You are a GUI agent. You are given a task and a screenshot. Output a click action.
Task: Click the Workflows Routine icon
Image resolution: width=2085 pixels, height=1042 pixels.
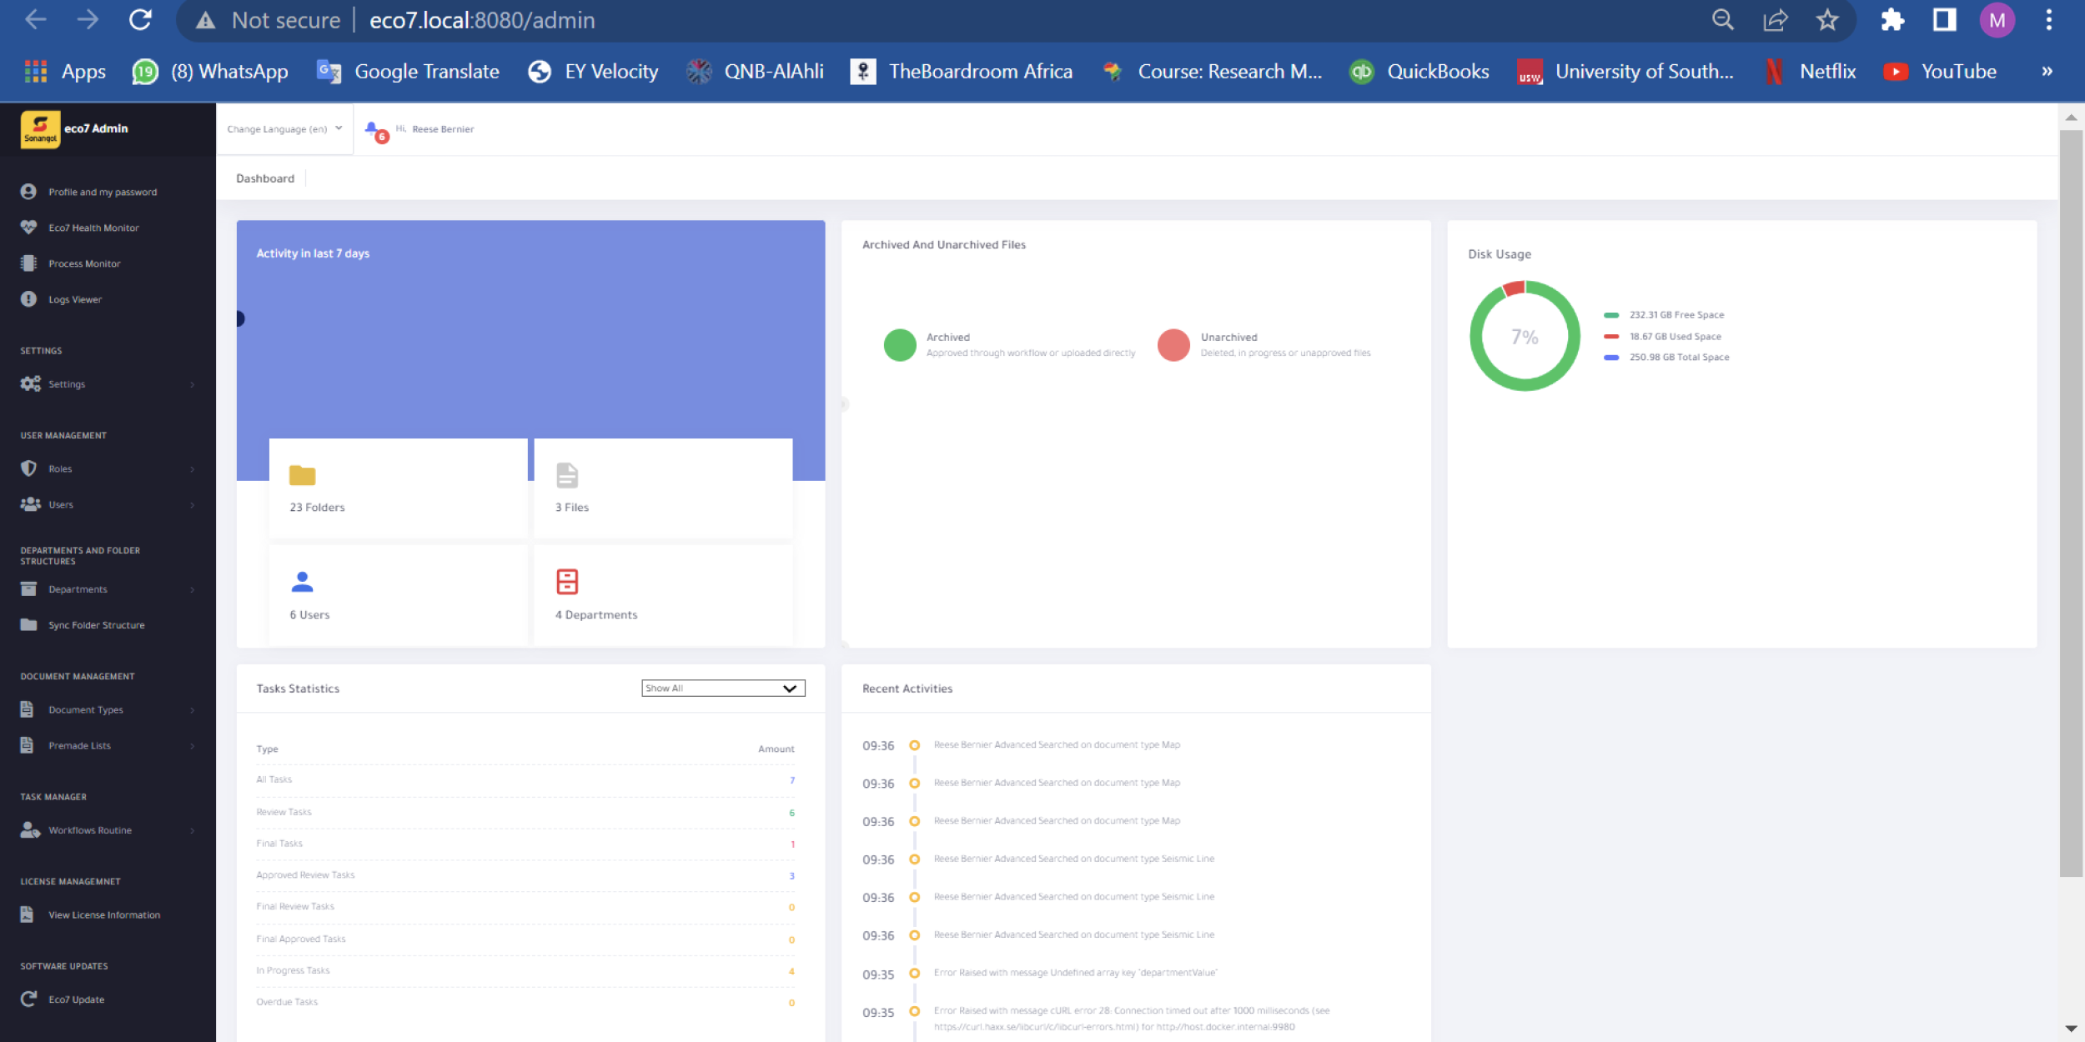[x=30, y=829]
